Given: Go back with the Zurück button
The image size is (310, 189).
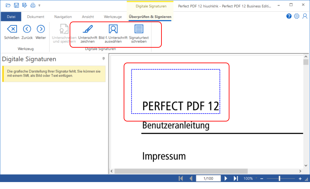Looking at the screenshot, I should point(27,32).
